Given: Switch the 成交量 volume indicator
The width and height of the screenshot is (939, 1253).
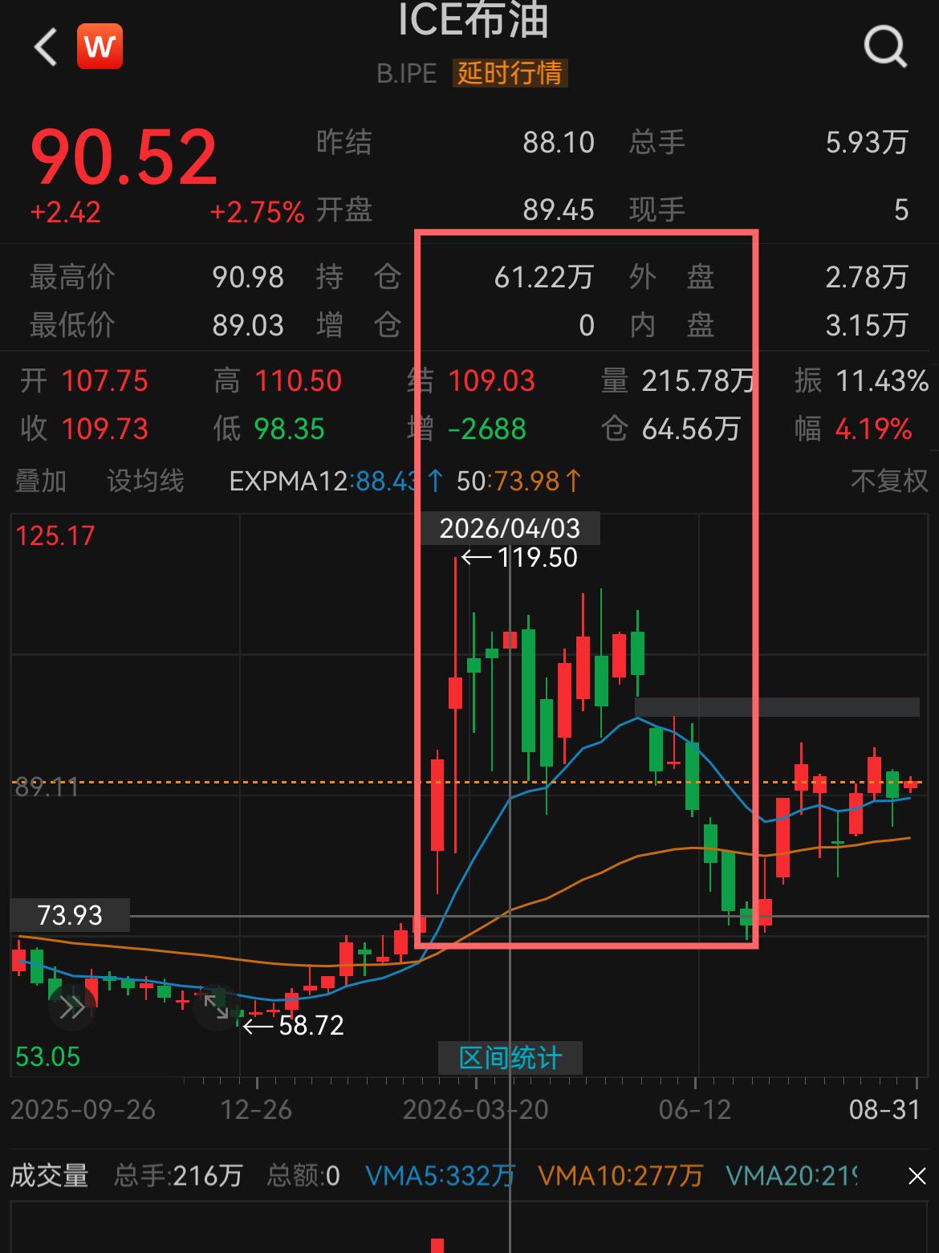Looking at the screenshot, I should 49,1176.
